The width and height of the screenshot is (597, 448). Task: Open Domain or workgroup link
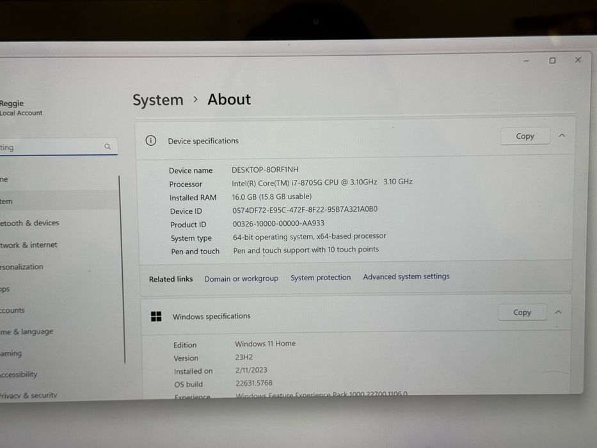tap(241, 278)
